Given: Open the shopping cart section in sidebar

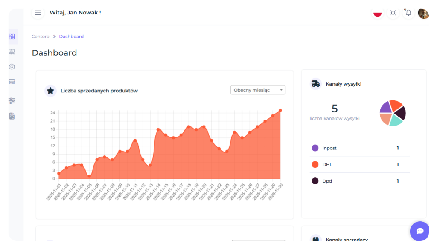Looking at the screenshot, I should click(12, 52).
